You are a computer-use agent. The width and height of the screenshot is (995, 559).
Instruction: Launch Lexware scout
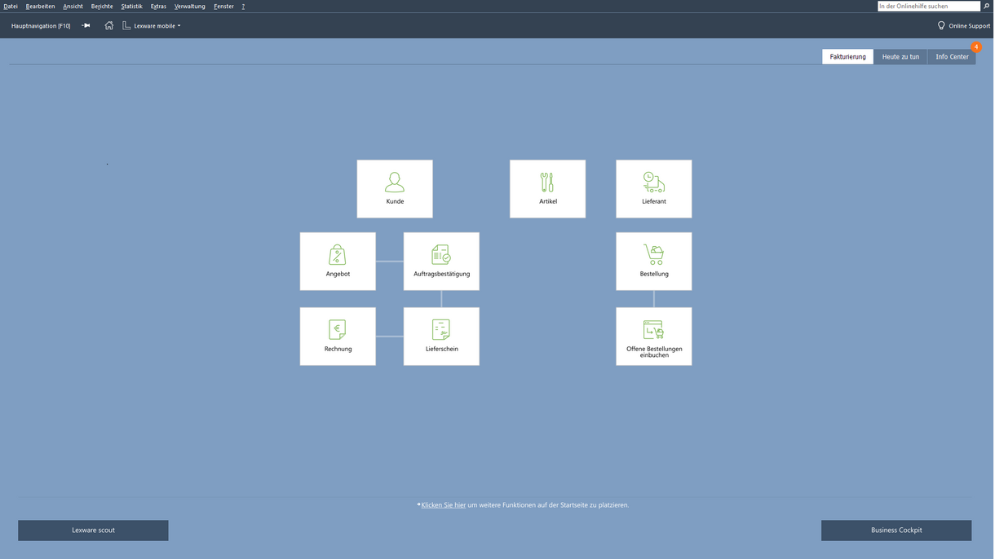click(93, 530)
